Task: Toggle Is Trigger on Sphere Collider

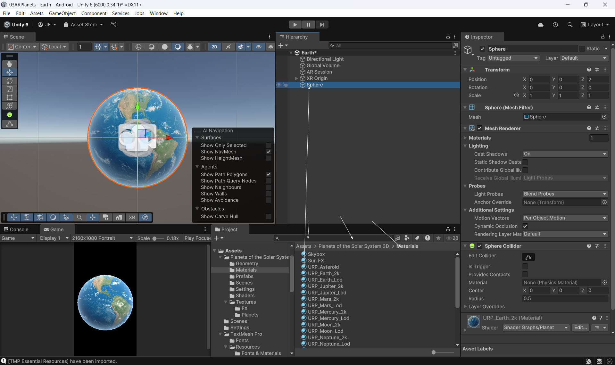Action: [x=525, y=267]
